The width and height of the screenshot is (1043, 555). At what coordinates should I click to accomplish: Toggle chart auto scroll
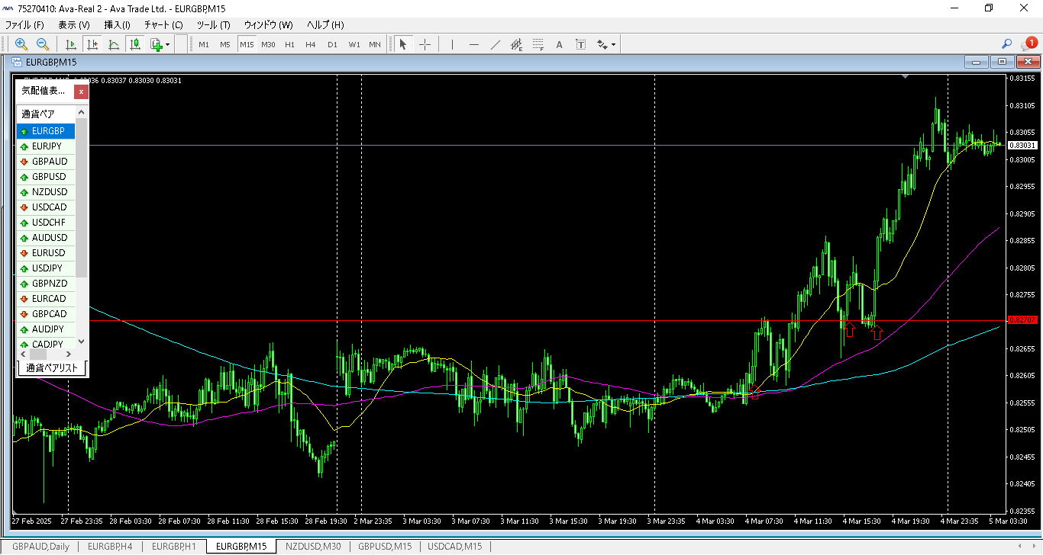coord(70,44)
